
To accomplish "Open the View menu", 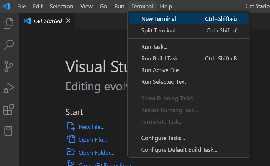I will [x=86, y=6].
